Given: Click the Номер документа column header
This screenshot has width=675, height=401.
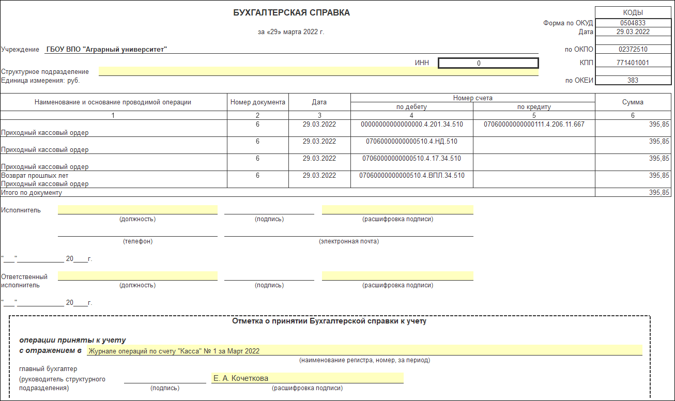Looking at the screenshot, I should pos(258,102).
